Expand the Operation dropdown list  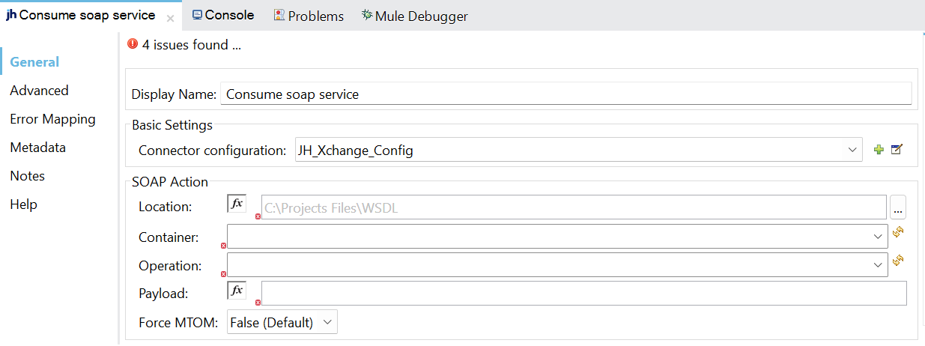[x=879, y=265]
